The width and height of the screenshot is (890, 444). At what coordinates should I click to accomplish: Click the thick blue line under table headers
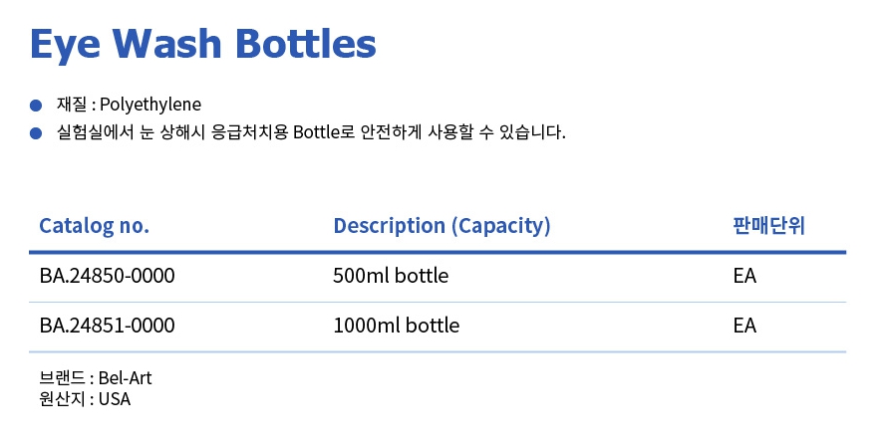tap(438, 252)
